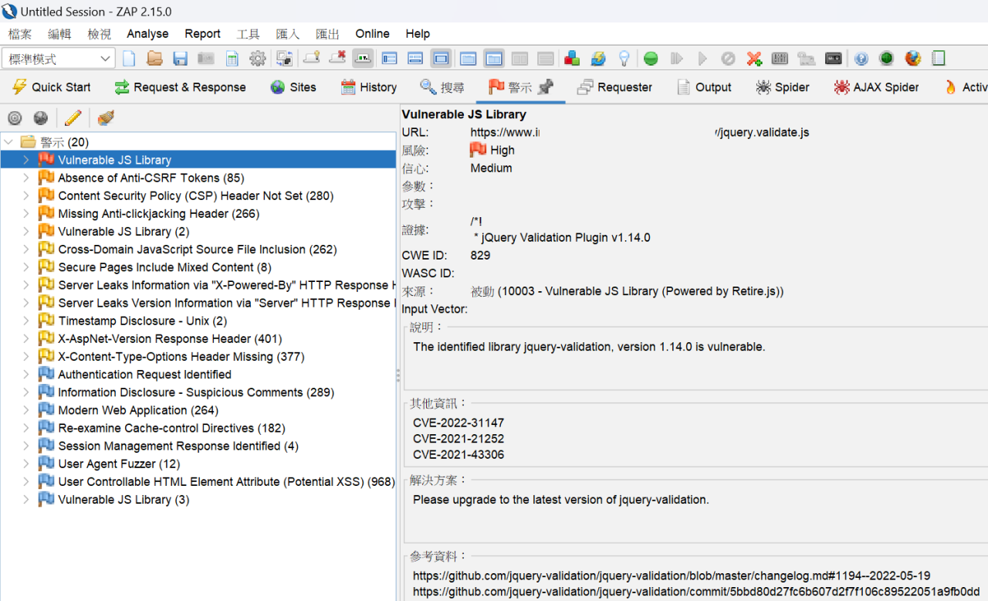The width and height of the screenshot is (988, 601).
Task: Open the Help menu
Action: coord(418,34)
